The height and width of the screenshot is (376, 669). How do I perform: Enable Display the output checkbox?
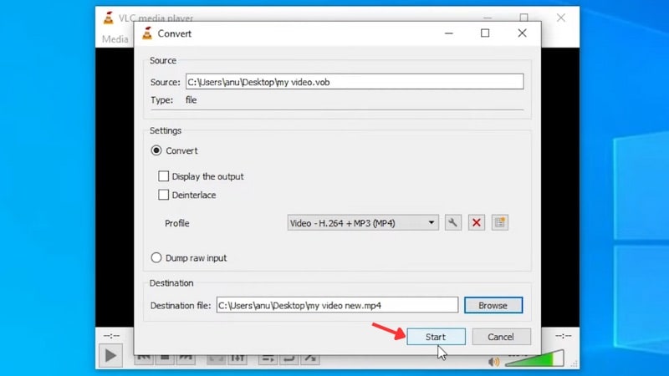163,176
